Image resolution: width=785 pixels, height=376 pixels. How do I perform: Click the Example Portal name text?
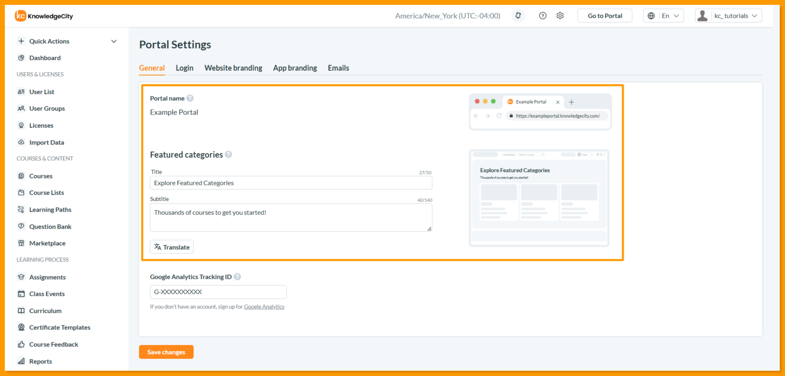174,112
